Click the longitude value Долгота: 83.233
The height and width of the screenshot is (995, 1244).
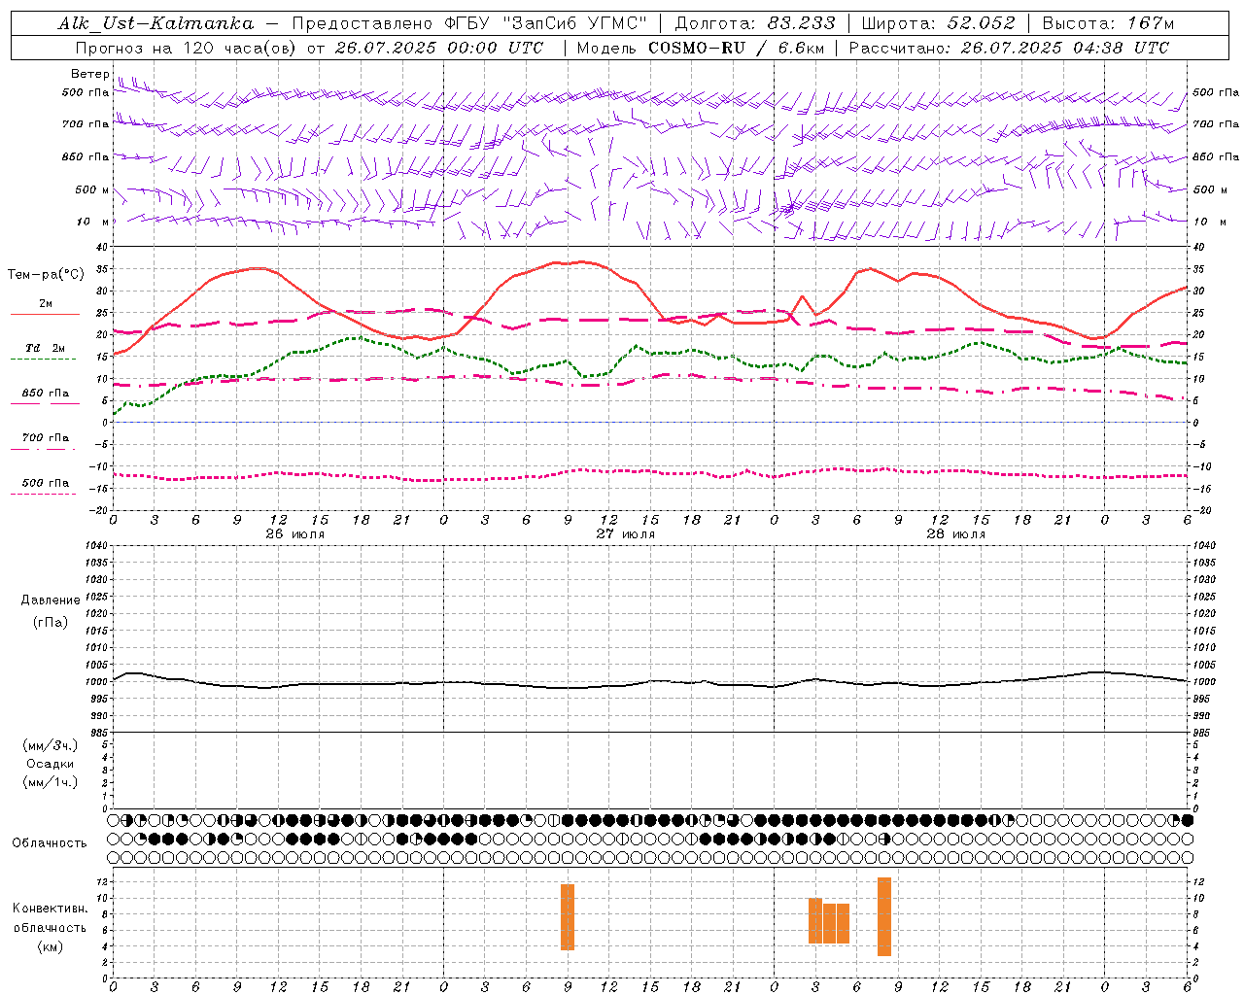(x=754, y=23)
